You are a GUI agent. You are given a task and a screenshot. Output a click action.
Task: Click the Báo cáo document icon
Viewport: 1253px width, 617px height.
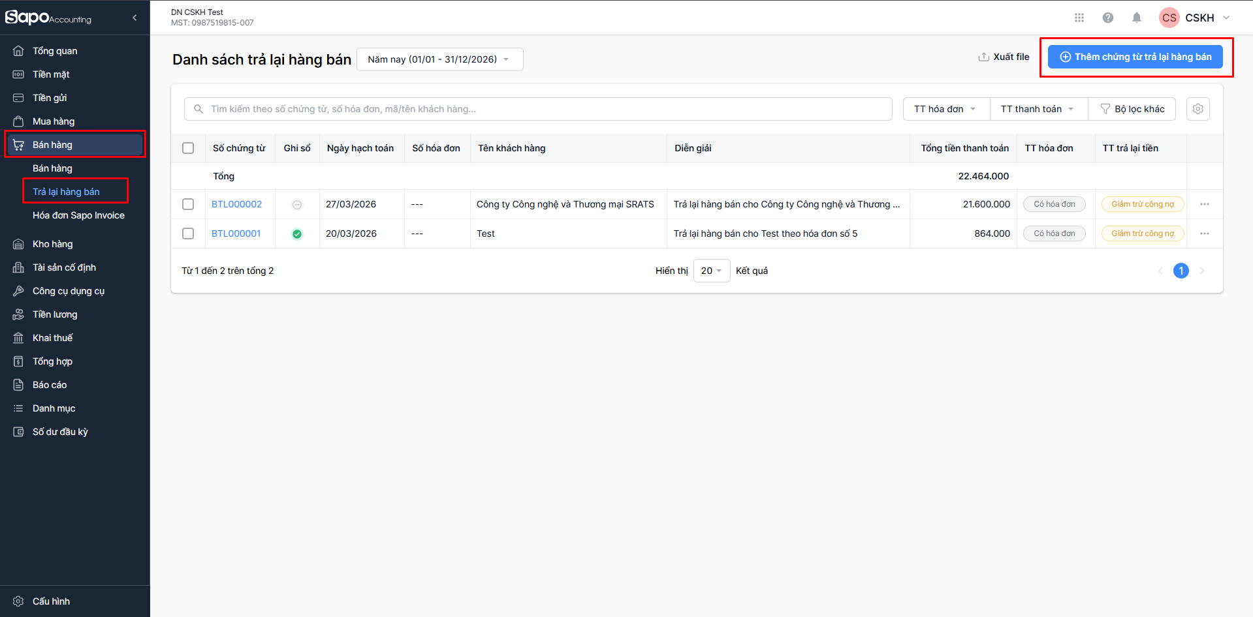click(18, 385)
